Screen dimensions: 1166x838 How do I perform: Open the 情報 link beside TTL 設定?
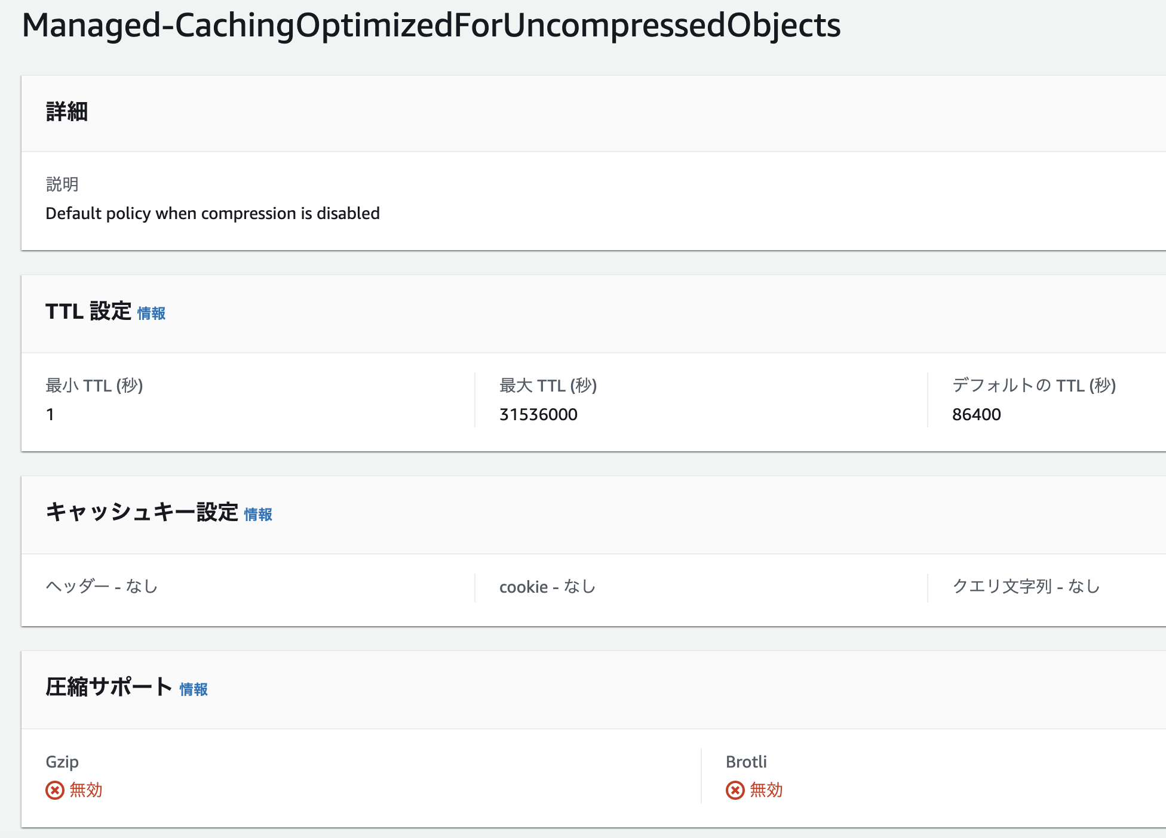pyautogui.click(x=151, y=313)
